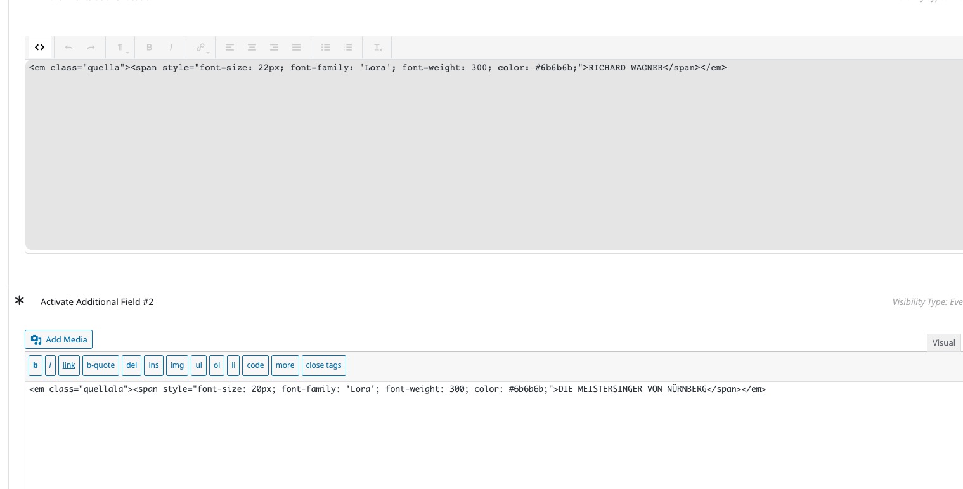The image size is (963, 489).
Task: Align text center
Action: (252, 48)
